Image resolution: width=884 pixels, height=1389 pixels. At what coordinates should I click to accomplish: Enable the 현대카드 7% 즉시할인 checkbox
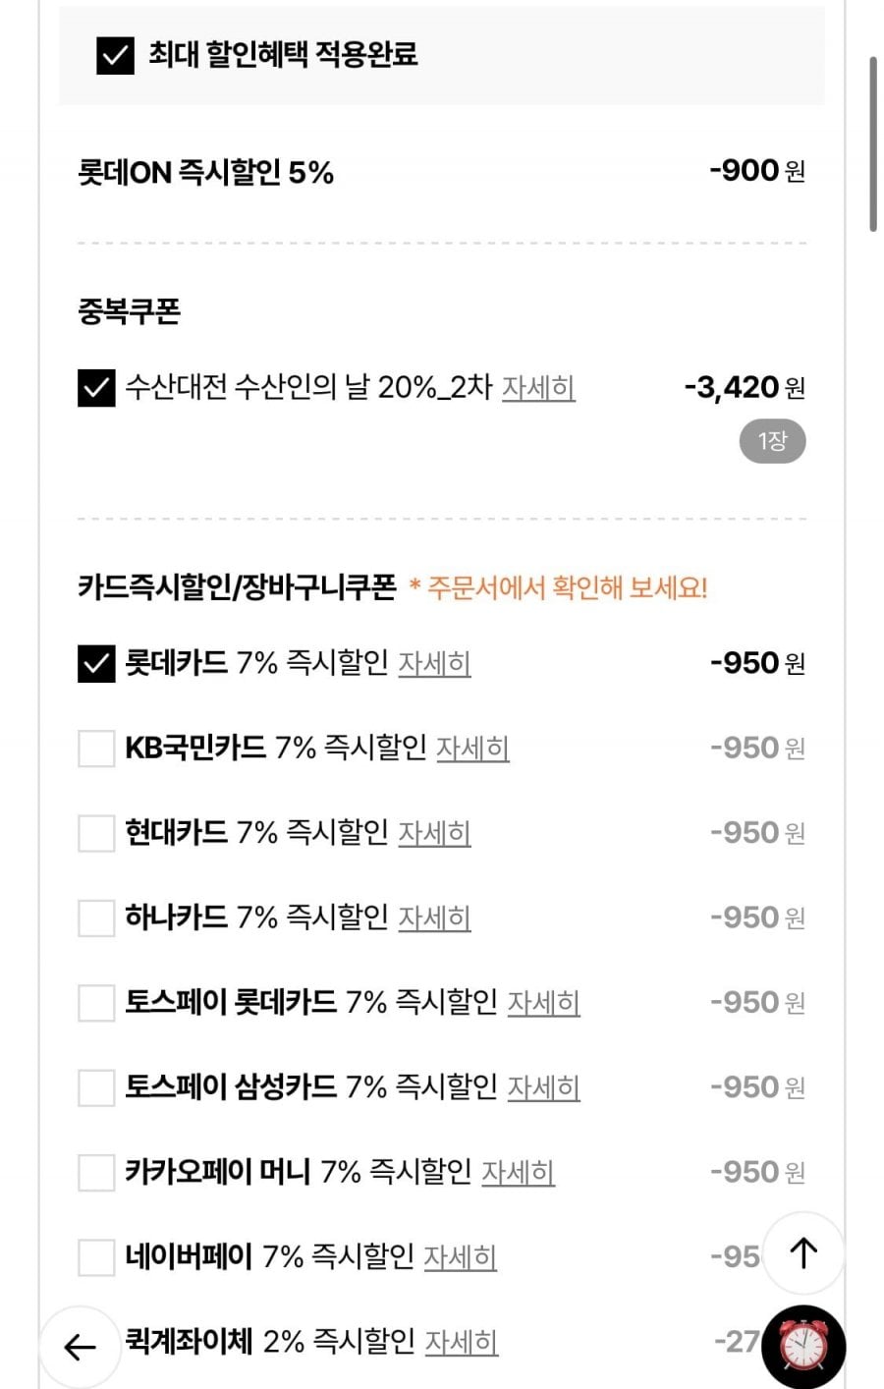point(96,833)
